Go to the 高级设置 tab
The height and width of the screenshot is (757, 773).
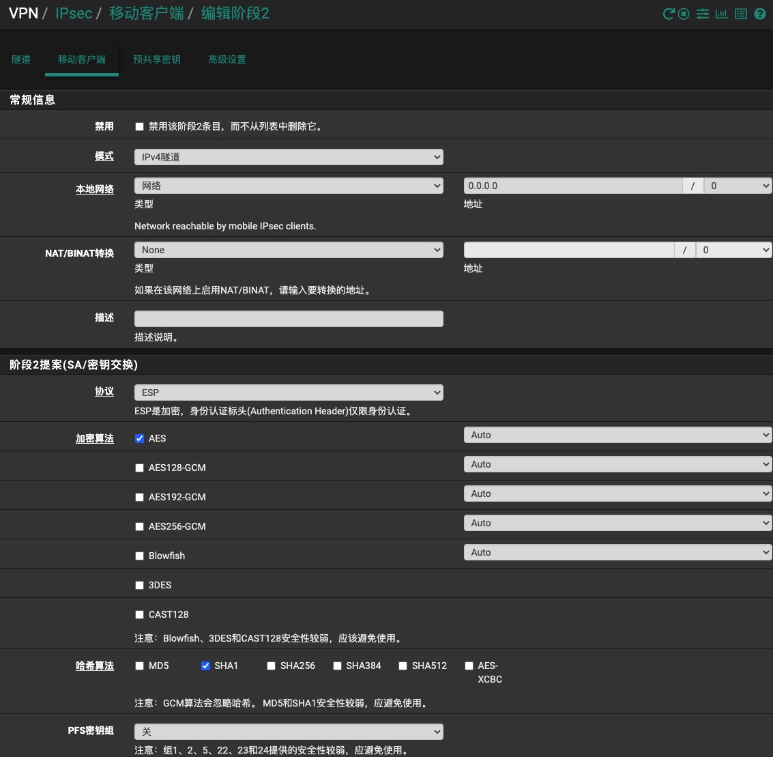click(x=227, y=59)
